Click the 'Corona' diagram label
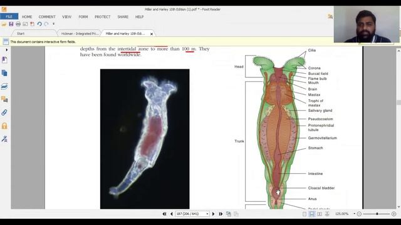The width and height of the screenshot is (401, 225). (314, 68)
